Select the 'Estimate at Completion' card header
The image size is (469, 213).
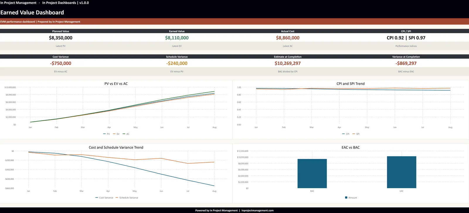coord(288,57)
